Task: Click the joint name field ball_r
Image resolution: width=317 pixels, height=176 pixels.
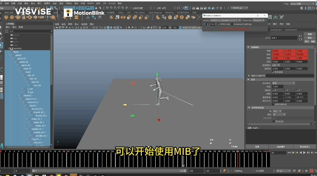Action: (x=284, y=38)
